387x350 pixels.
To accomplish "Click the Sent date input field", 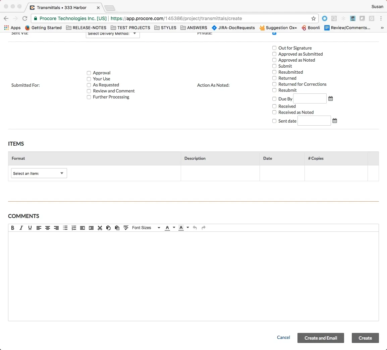I will point(314,121).
